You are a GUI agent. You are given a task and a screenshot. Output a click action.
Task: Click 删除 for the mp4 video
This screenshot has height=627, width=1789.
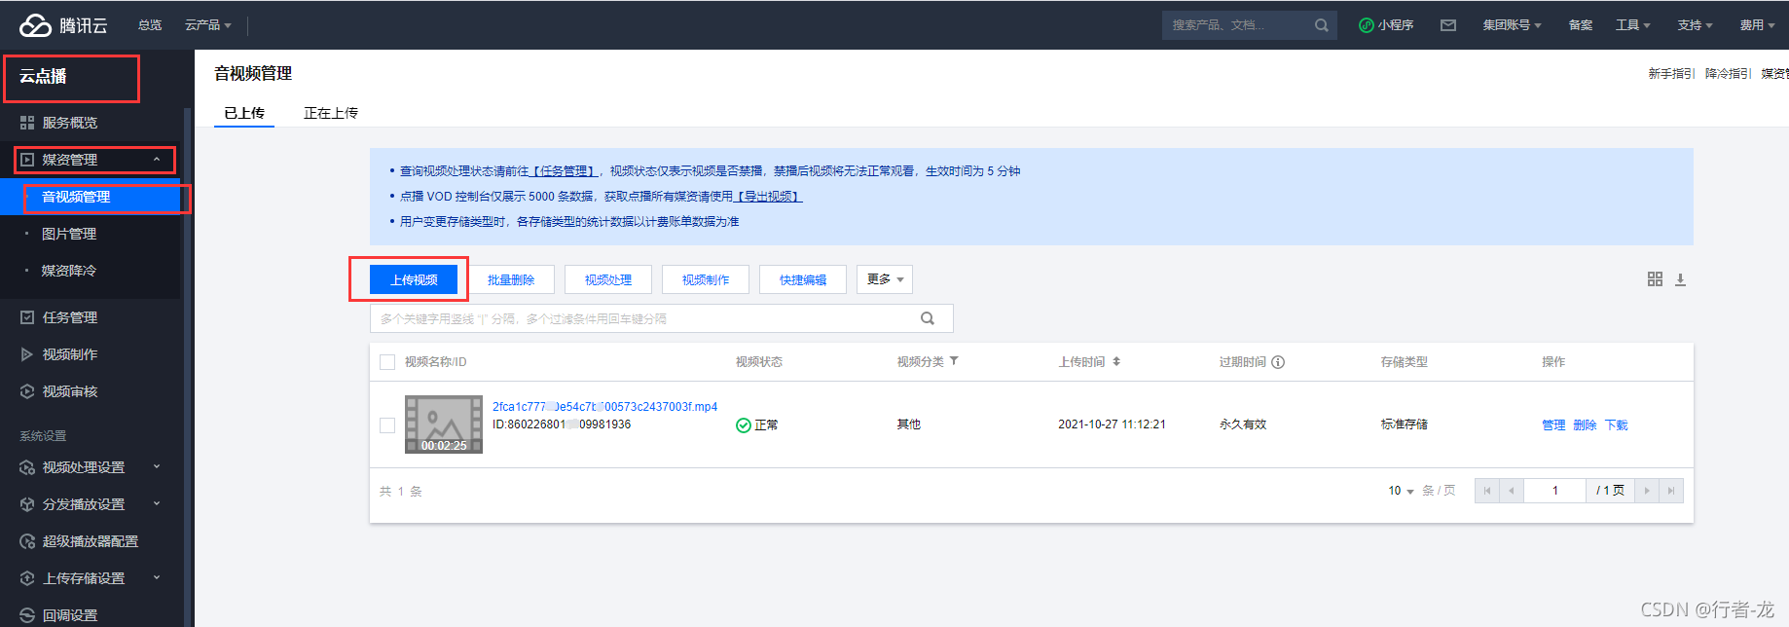tap(1585, 425)
